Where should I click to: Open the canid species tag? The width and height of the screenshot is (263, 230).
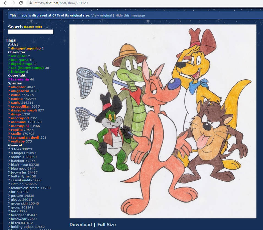(16, 95)
